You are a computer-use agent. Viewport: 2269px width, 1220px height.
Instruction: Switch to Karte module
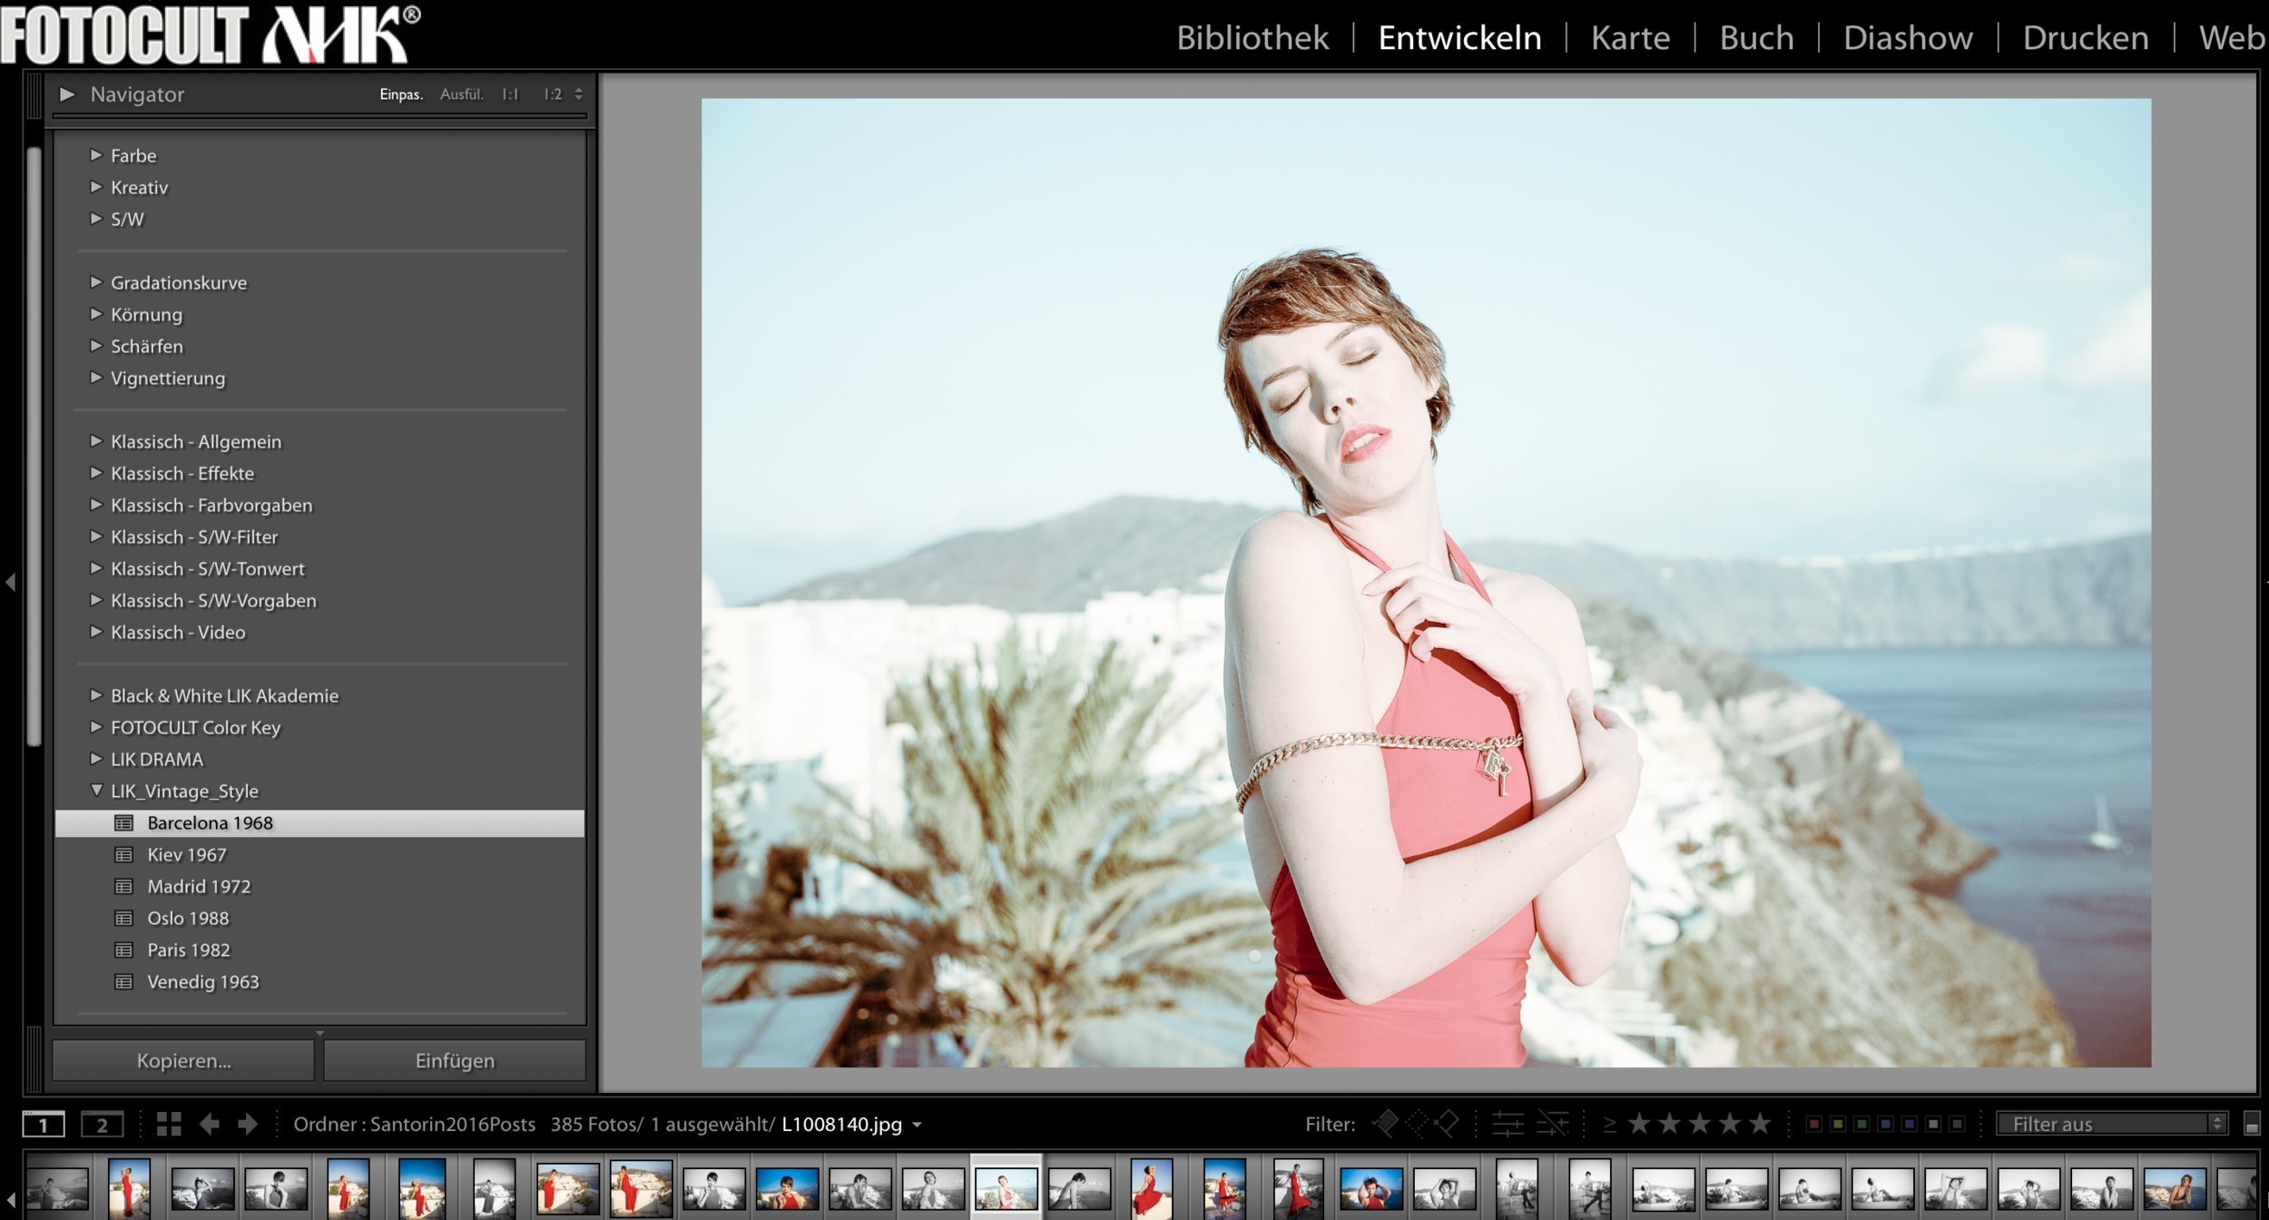(x=1630, y=38)
